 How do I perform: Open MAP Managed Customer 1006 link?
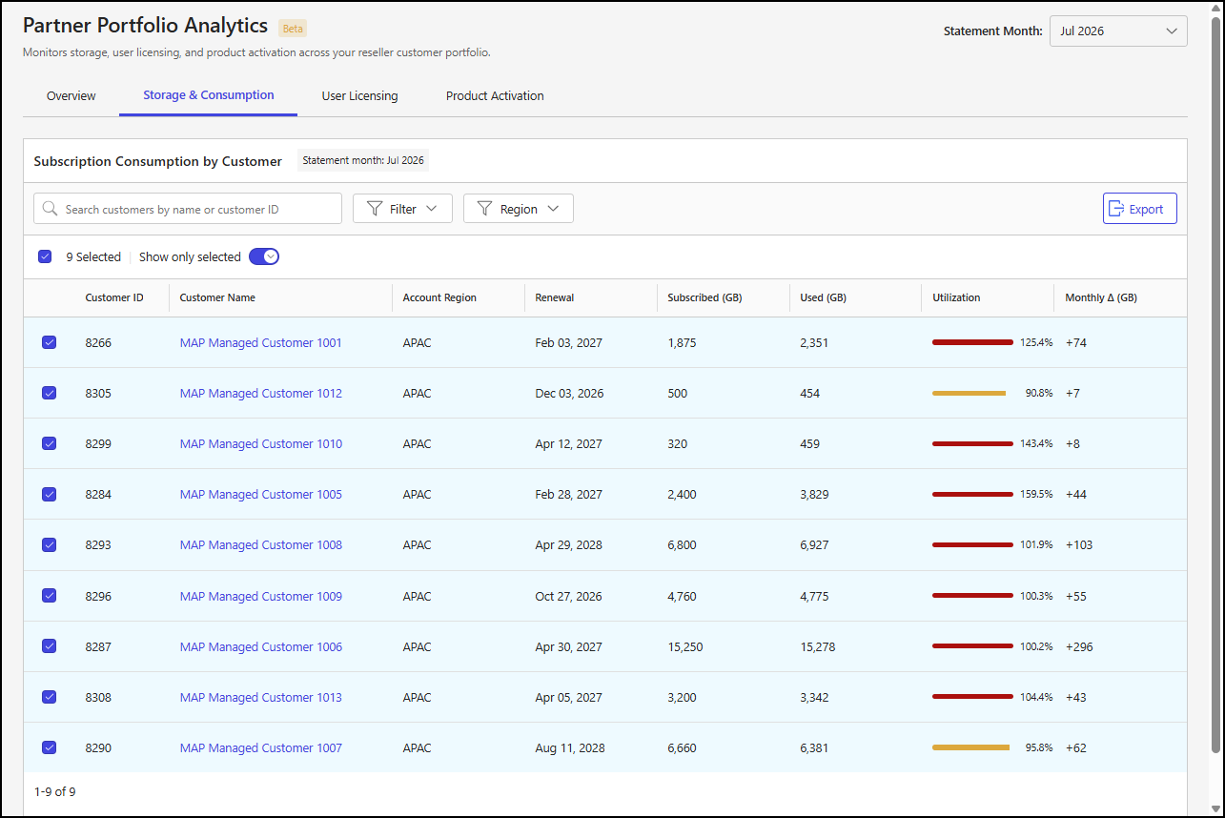tap(260, 646)
